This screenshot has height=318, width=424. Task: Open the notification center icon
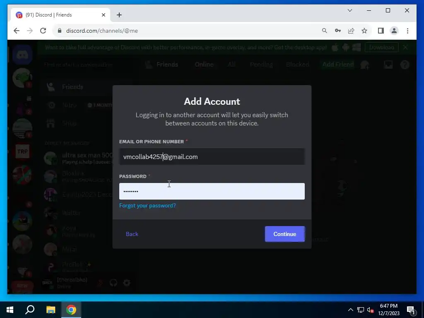click(x=411, y=310)
